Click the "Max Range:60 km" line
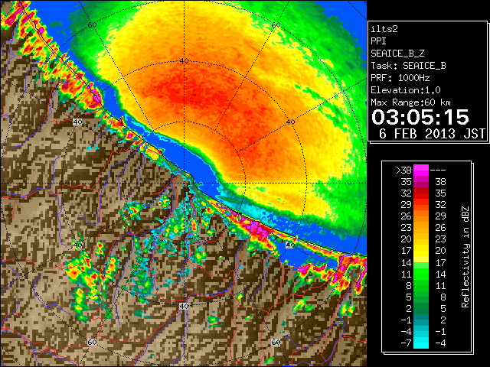This screenshot has width=490, height=367. click(410, 102)
